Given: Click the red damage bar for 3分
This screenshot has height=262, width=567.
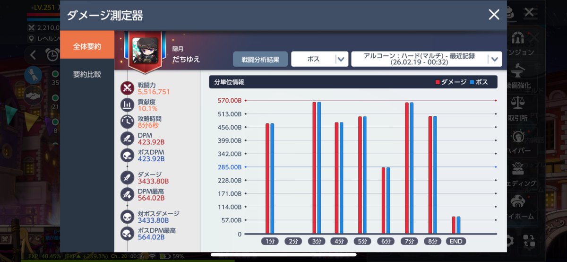Looking at the screenshot, I should [314, 168].
